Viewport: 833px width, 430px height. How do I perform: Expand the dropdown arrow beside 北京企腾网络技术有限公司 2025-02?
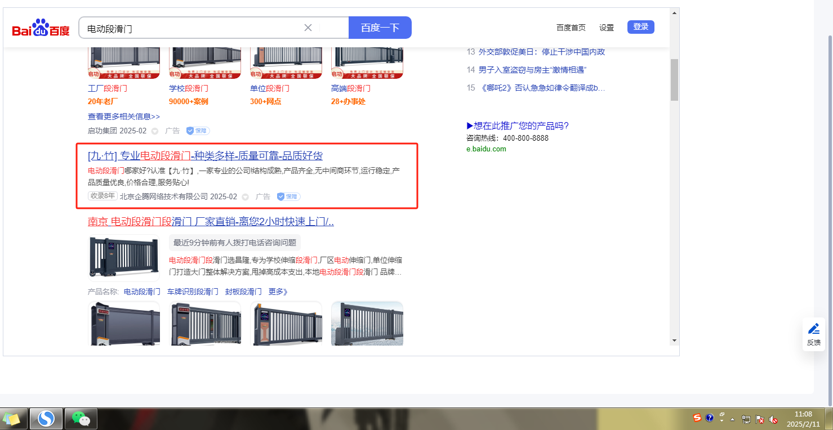(x=245, y=197)
